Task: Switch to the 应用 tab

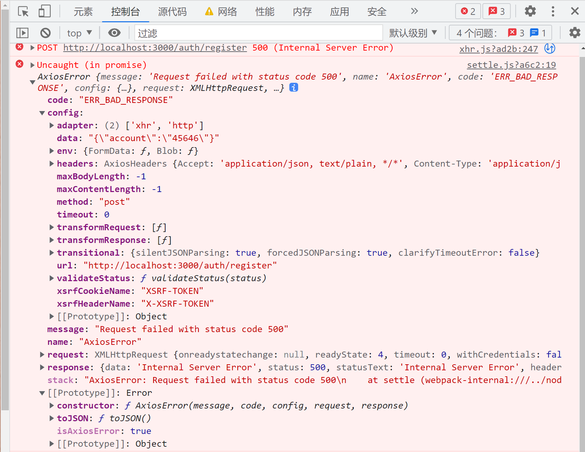Action: point(340,12)
